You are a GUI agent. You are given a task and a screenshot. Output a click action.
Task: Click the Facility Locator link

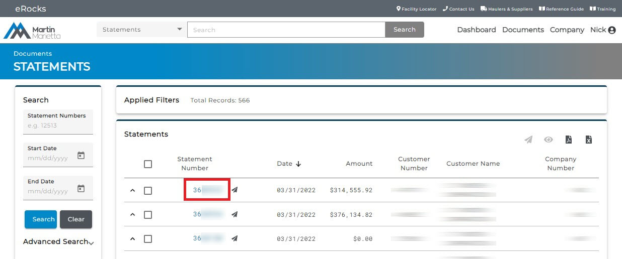416,9
